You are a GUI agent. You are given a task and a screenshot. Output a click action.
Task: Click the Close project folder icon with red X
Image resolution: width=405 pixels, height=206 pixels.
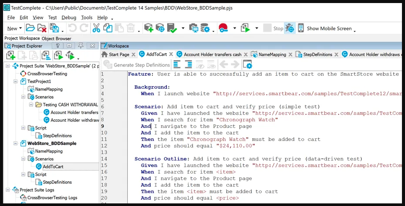click(x=42, y=28)
